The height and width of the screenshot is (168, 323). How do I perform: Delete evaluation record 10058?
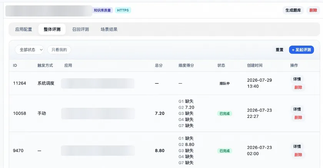[x=298, y=117]
